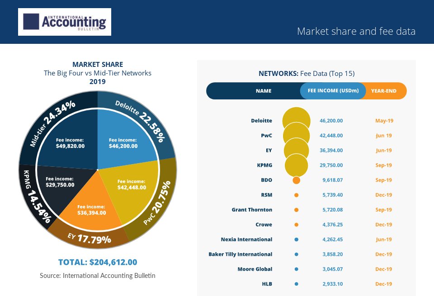434x296 pixels.
Task: Click the orange dot next to BDO
Action: point(297,180)
